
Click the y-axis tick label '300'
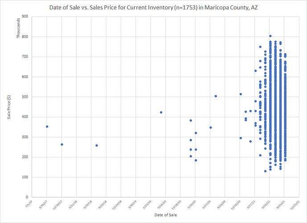tap(25, 137)
